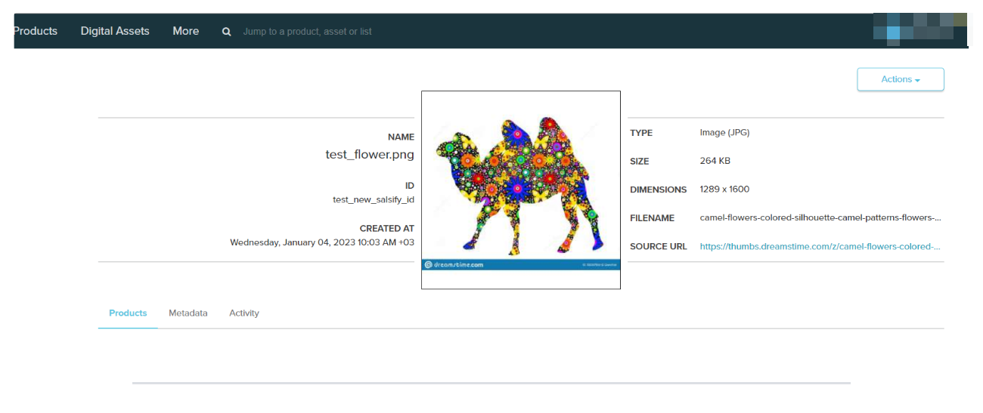The width and height of the screenshot is (983, 413).
Task: Switch to the Products tab
Action: [128, 313]
